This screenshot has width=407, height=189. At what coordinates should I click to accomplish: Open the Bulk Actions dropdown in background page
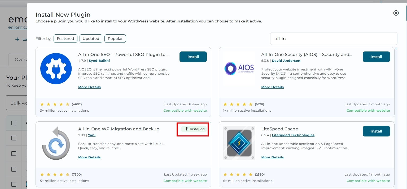[16, 103]
